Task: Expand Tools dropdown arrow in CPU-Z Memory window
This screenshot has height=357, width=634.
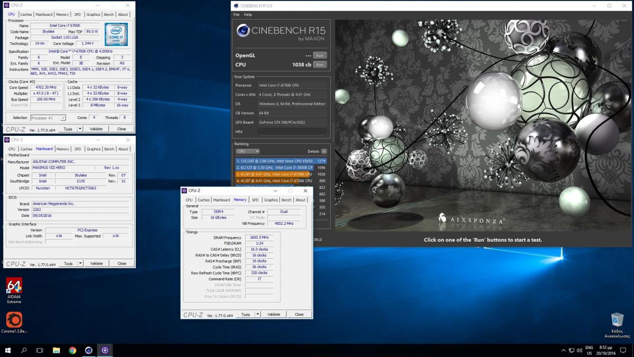Action: [258, 314]
